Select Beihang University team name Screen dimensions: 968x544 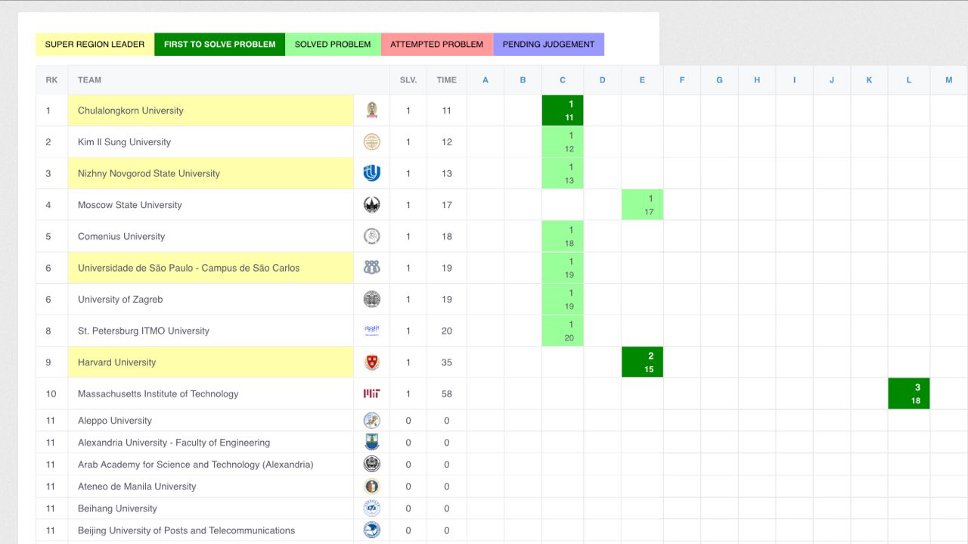point(117,508)
